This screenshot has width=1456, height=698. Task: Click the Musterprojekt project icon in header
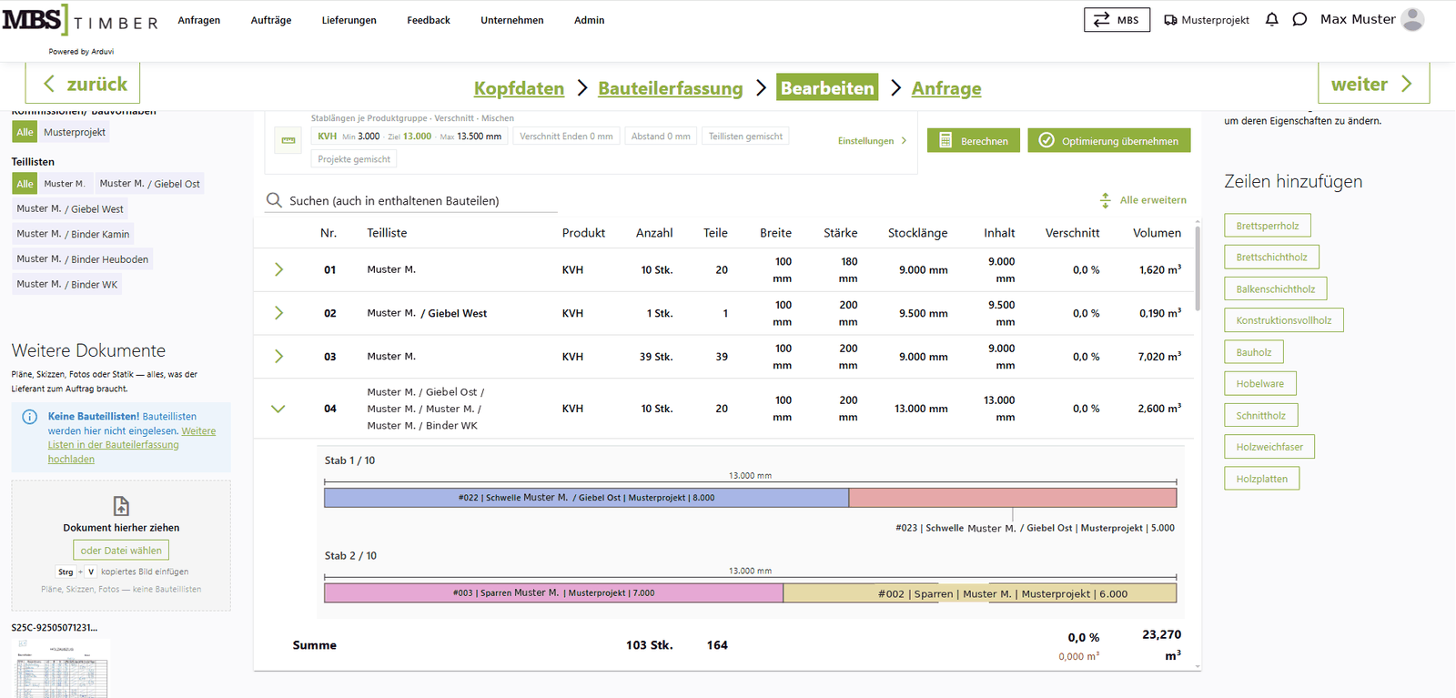pyautogui.click(x=1170, y=20)
